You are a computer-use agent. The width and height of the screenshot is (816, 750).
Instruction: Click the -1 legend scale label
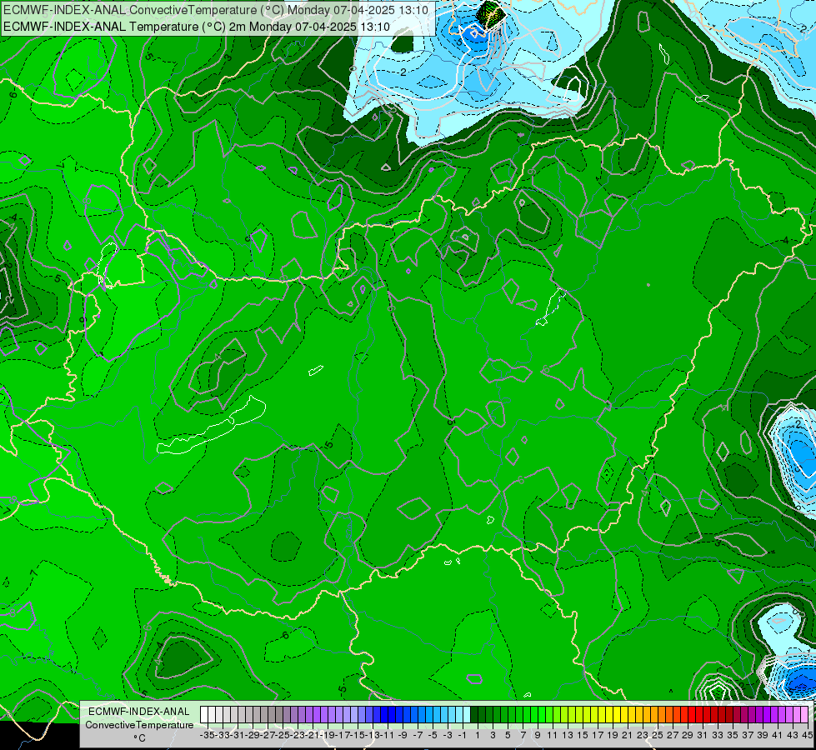click(463, 735)
